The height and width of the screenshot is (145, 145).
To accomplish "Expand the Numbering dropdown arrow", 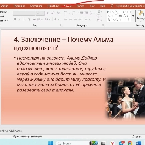I will pos(77,13).
